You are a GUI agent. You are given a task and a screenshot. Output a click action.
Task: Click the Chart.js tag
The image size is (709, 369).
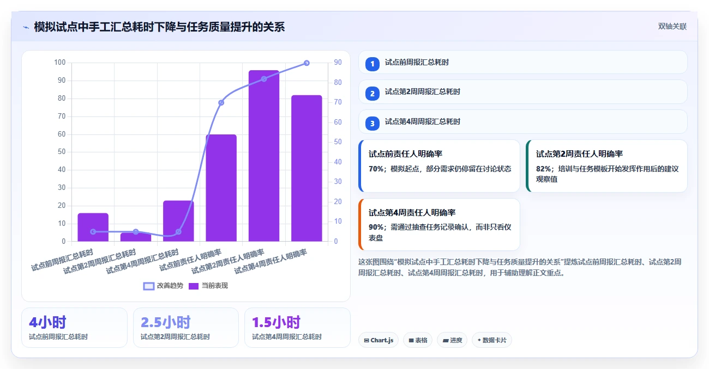click(378, 340)
